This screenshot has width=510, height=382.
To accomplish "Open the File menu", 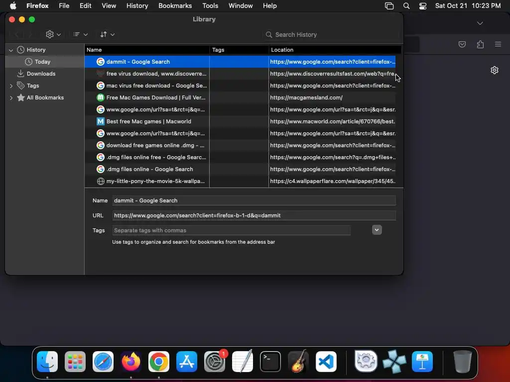I will pyautogui.click(x=64, y=6).
